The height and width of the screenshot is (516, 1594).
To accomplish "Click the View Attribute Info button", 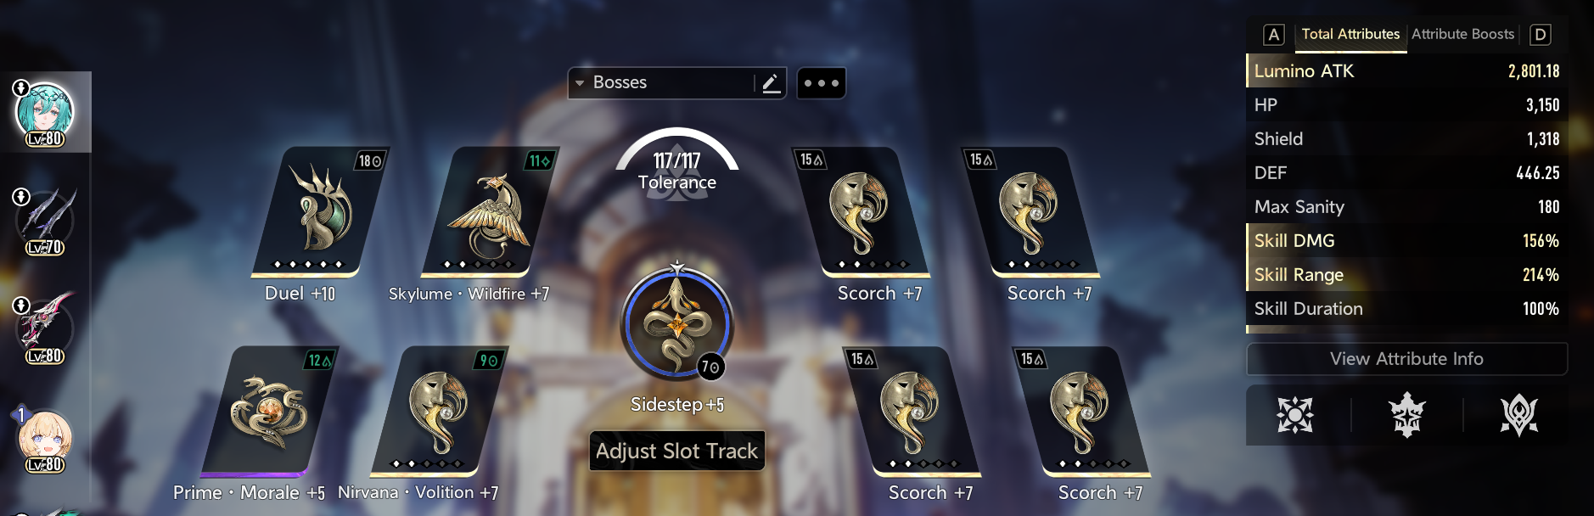I will [x=1406, y=359].
